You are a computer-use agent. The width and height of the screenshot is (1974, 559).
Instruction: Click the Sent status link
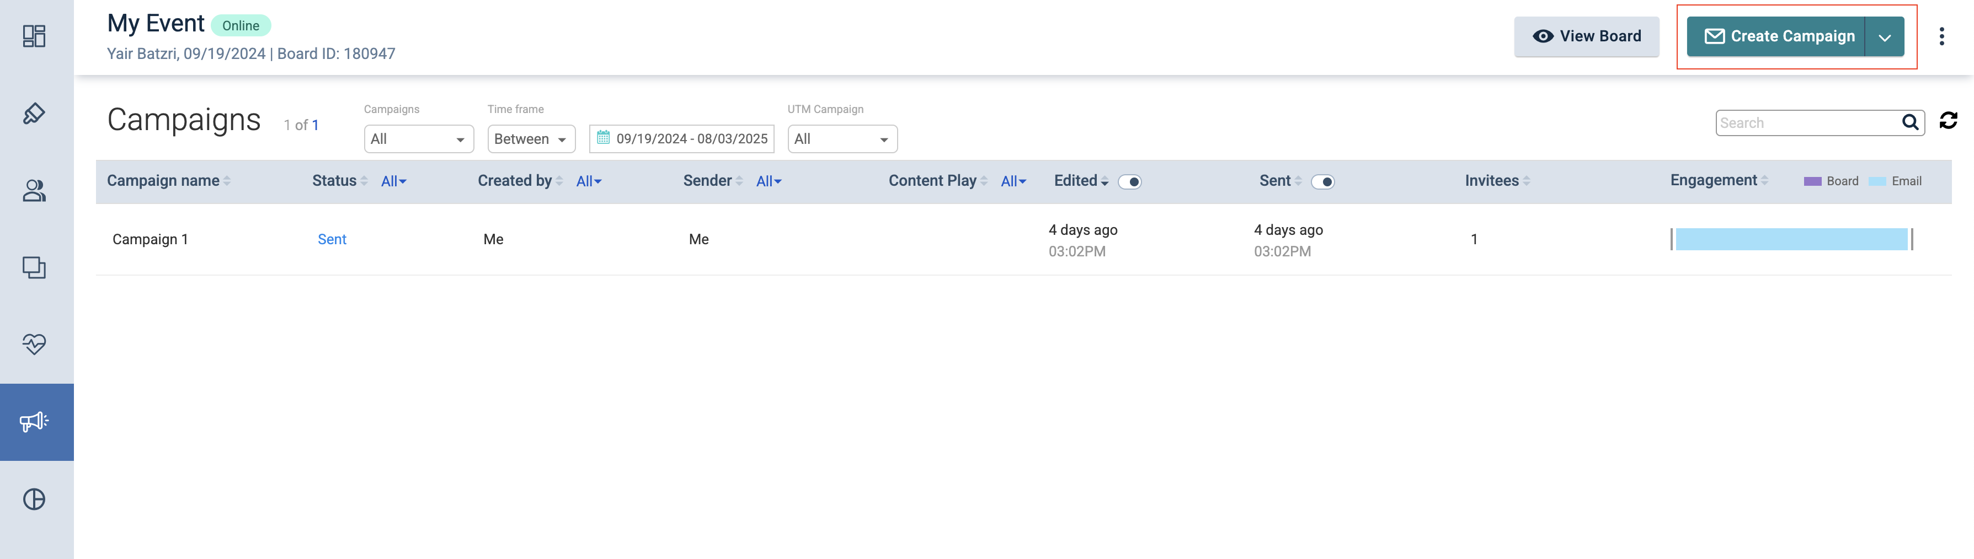click(x=332, y=240)
